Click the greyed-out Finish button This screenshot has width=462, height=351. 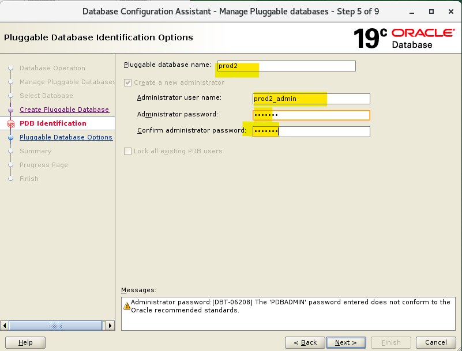coord(391,342)
